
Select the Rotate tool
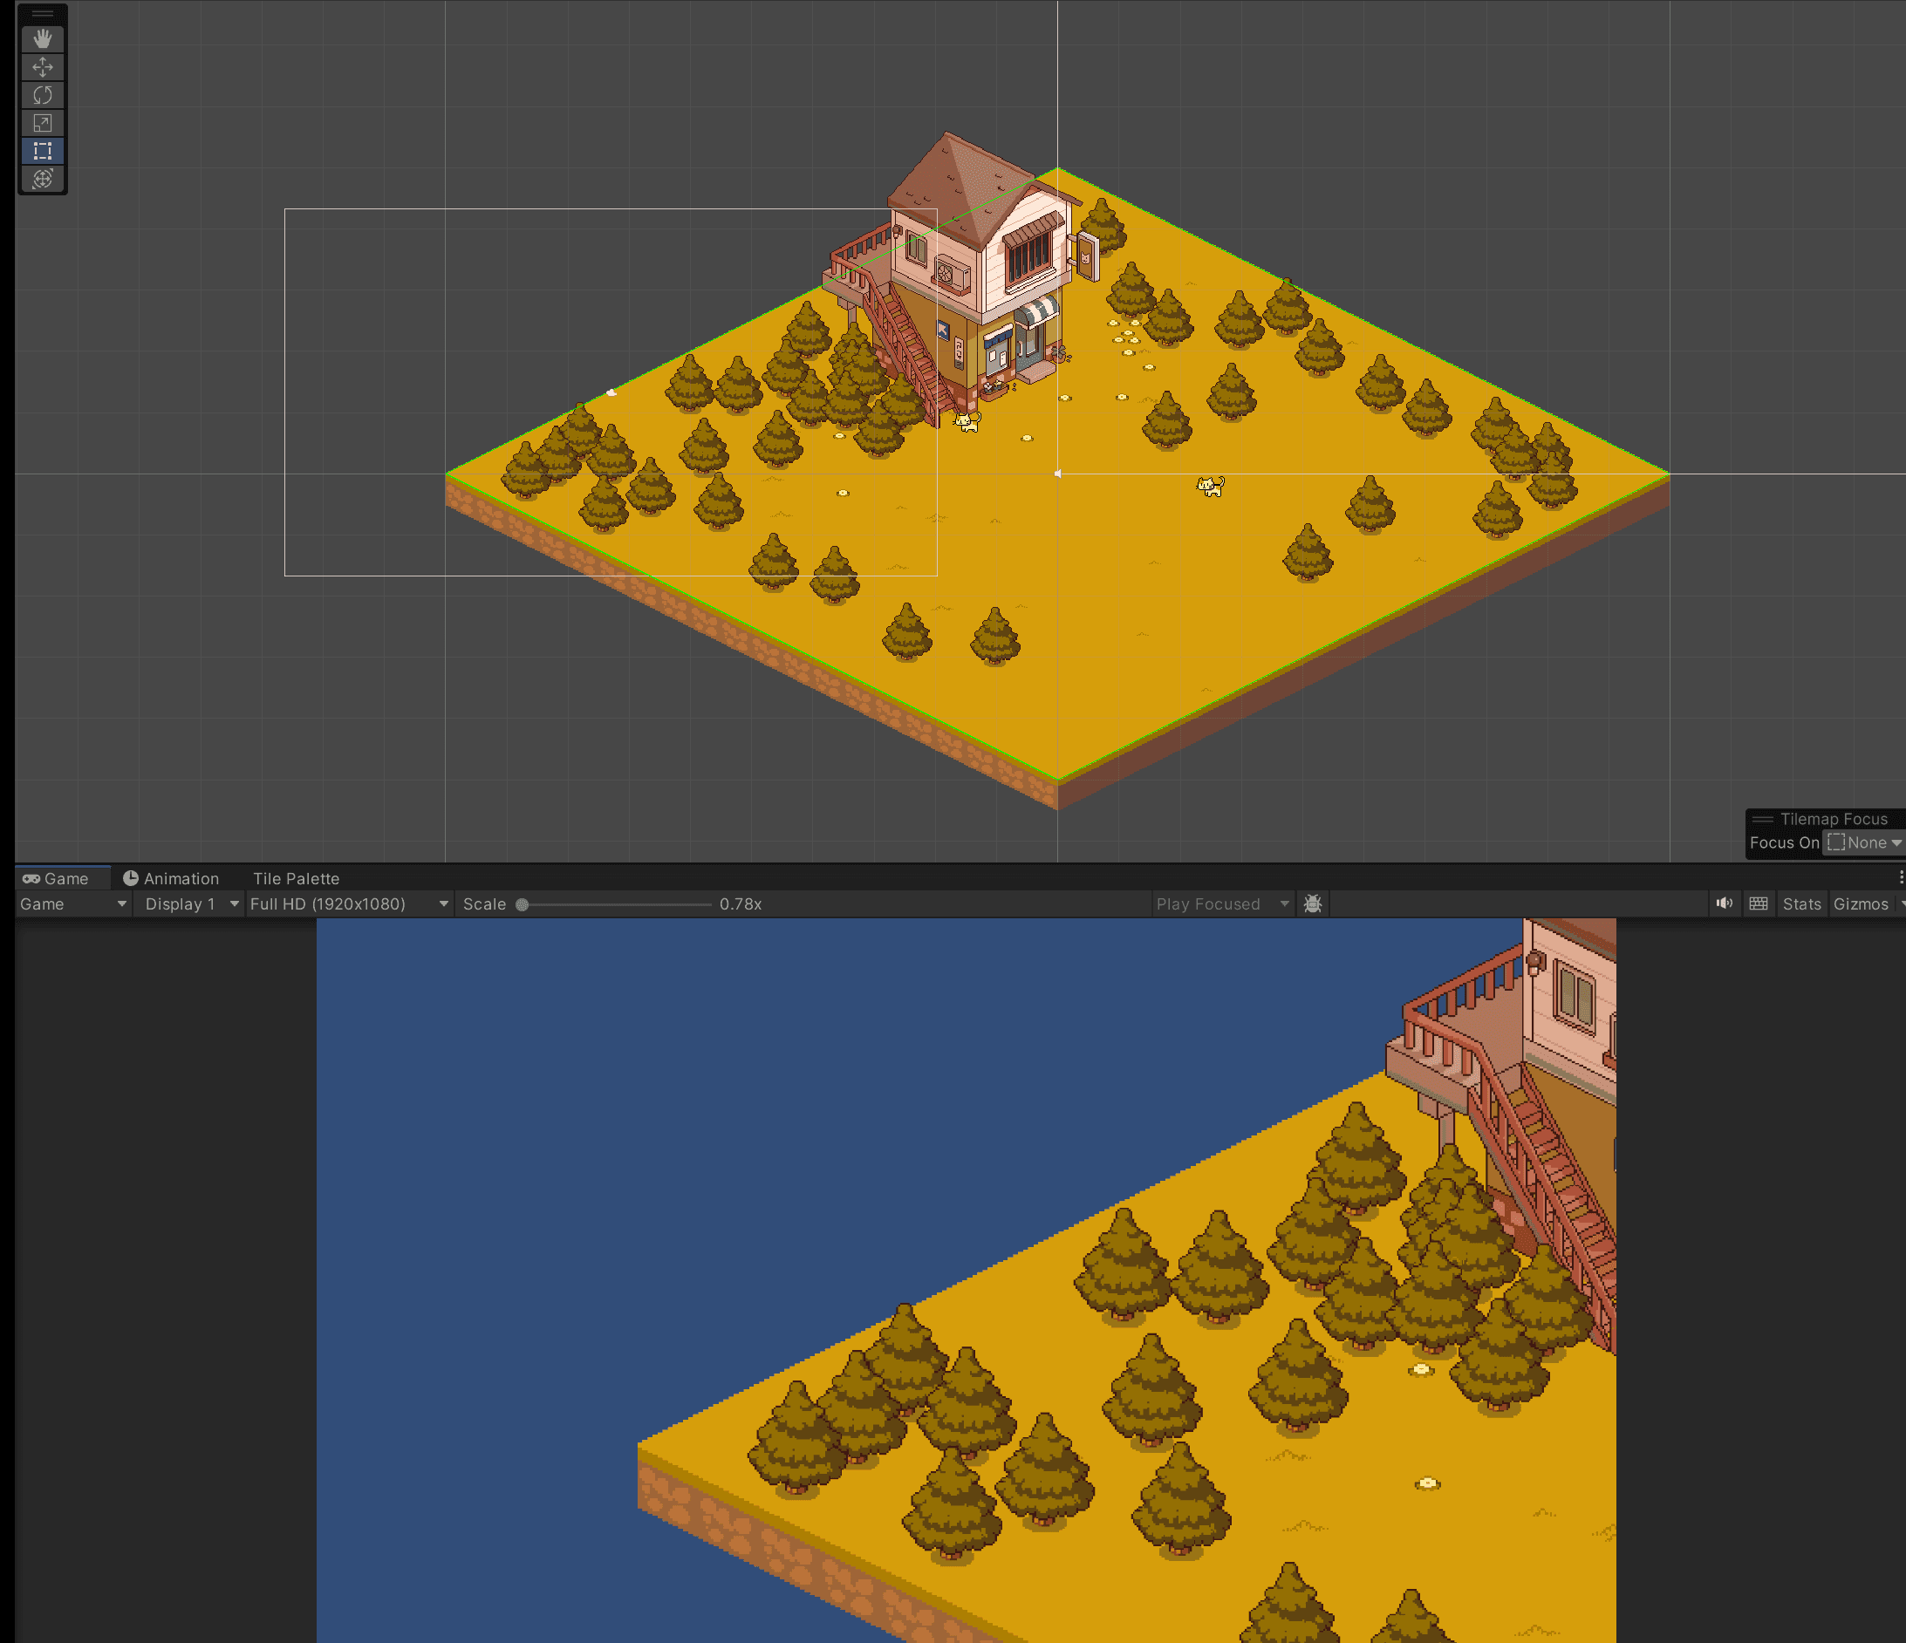point(43,95)
